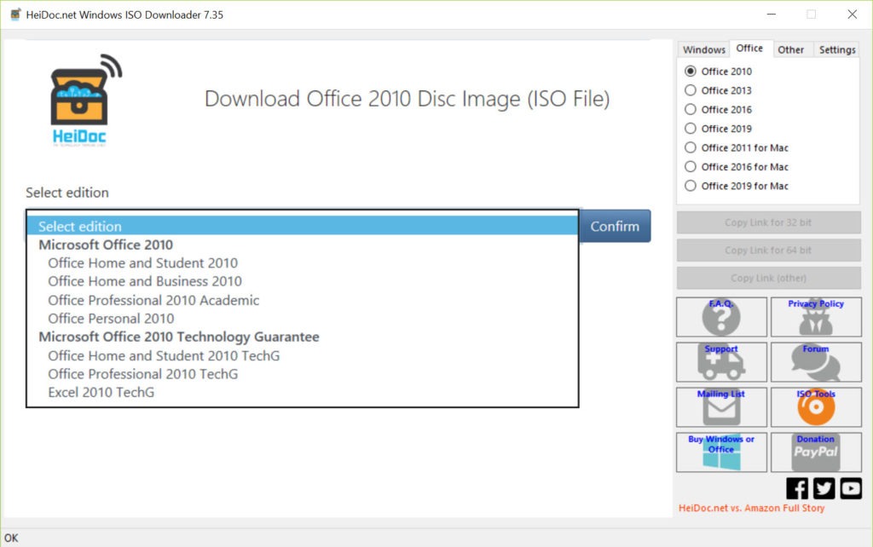Image resolution: width=873 pixels, height=547 pixels.
Task: Click Microsoft Office 2010 Technology Guarantee header
Action: [179, 337]
